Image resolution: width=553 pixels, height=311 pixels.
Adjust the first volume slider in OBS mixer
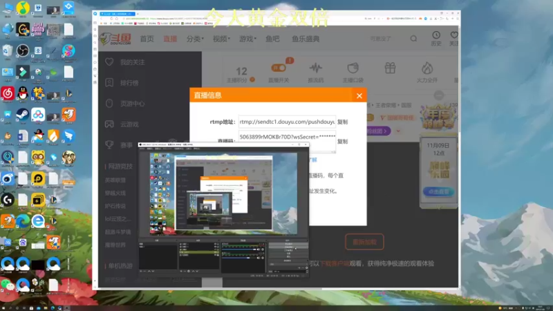point(239,249)
